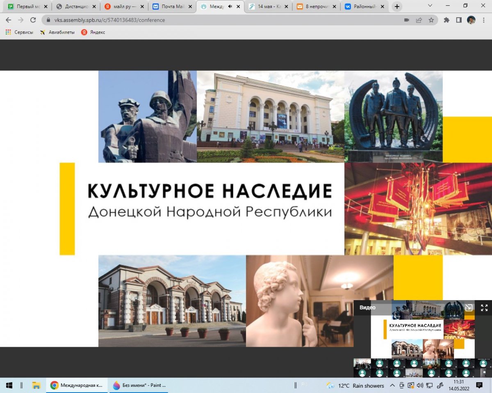The height and width of the screenshot is (393, 492).
Task: Minimize the video panel arrow icon
Action: (x=469, y=308)
